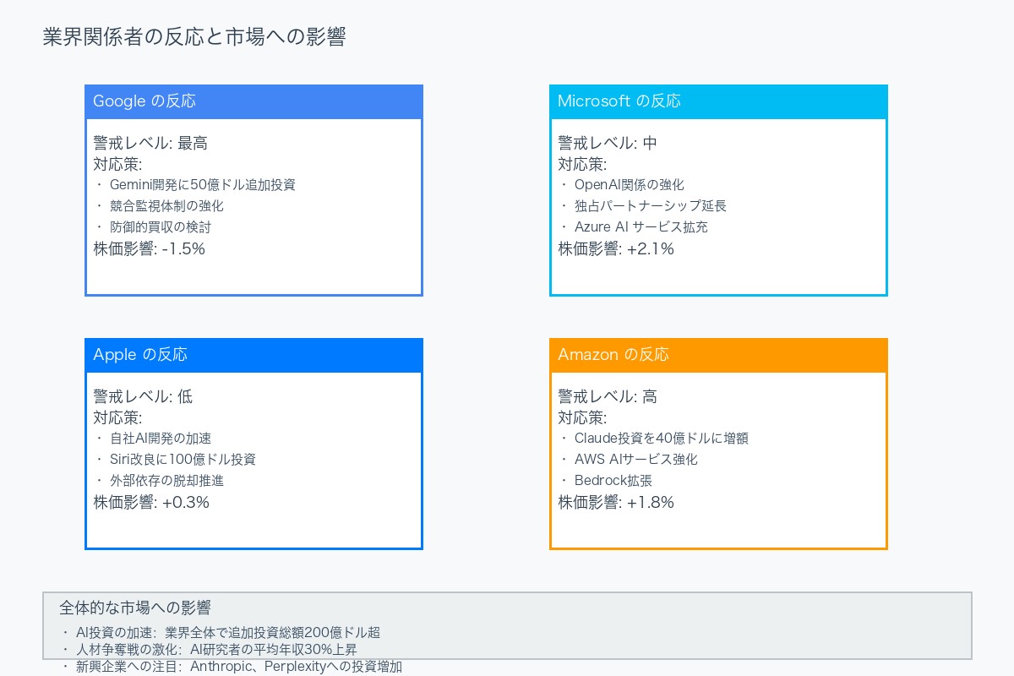Image resolution: width=1014 pixels, height=676 pixels.
Task: Select Amazon's 警戒レベル: 高 line
Action: (x=608, y=397)
